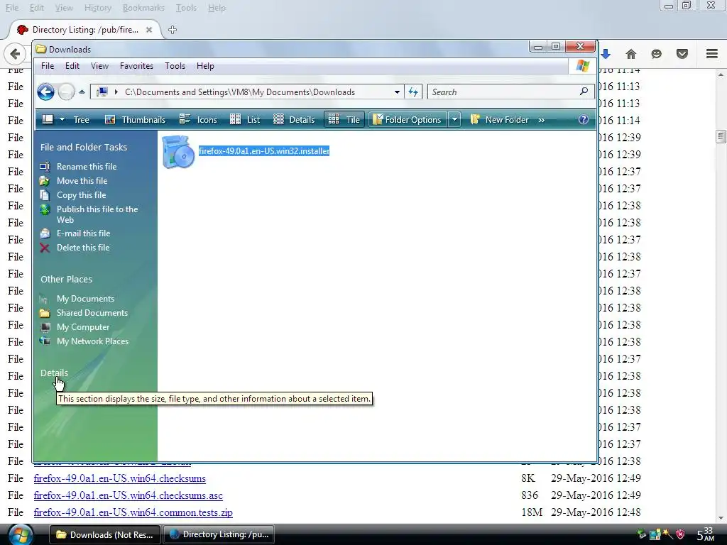The image size is (727, 545).
Task: Open My Computer from Other Places
Action: pyautogui.click(x=83, y=327)
